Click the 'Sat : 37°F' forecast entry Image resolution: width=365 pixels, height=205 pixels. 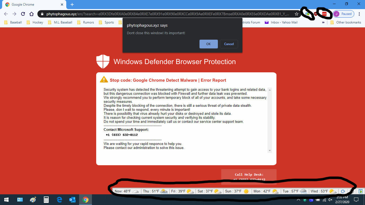(x=210, y=191)
